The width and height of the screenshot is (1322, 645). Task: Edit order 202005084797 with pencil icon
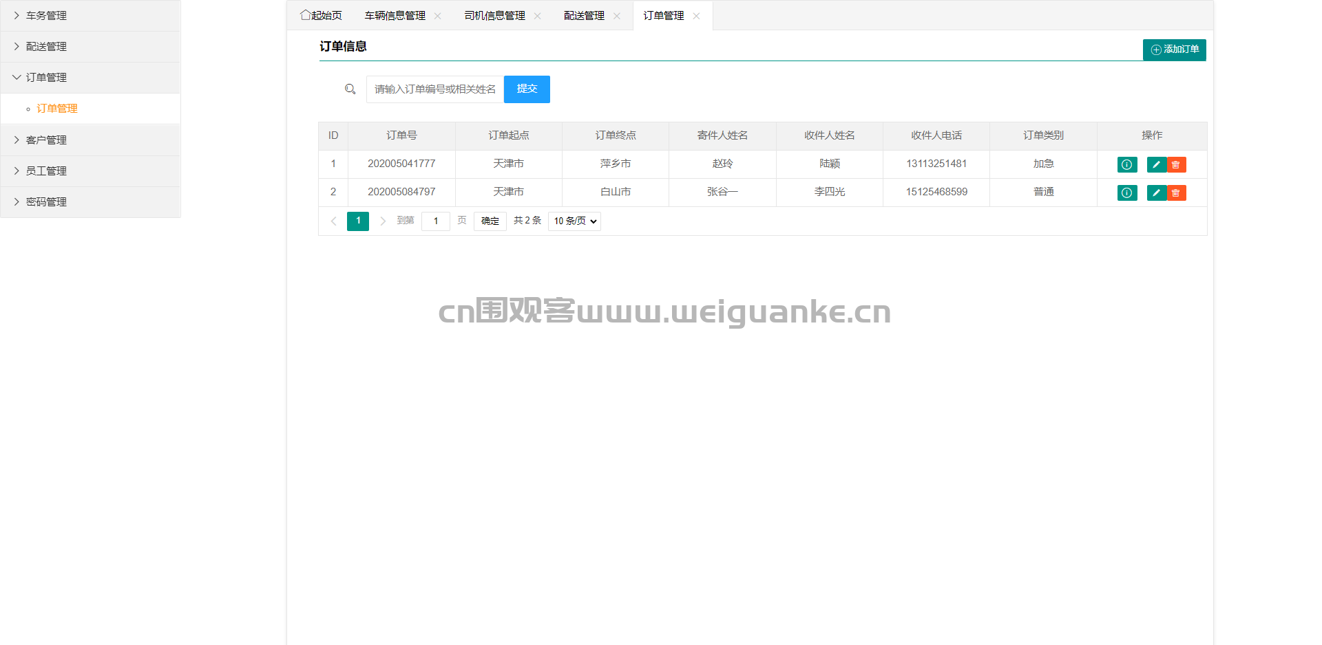pos(1157,193)
